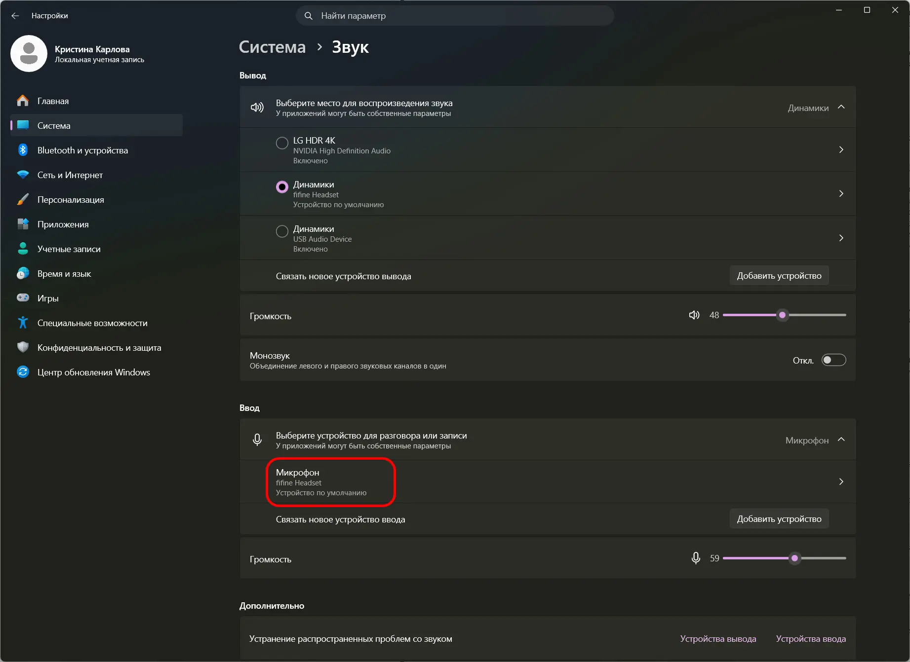Image resolution: width=910 pixels, height=662 pixels.
Task: Collapse the output device list next to Динамики
Action: coord(841,108)
